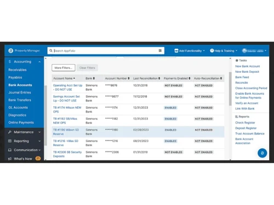Open the Bank Account Association report
This screenshot has height=205, width=274.
pos(244,141)
